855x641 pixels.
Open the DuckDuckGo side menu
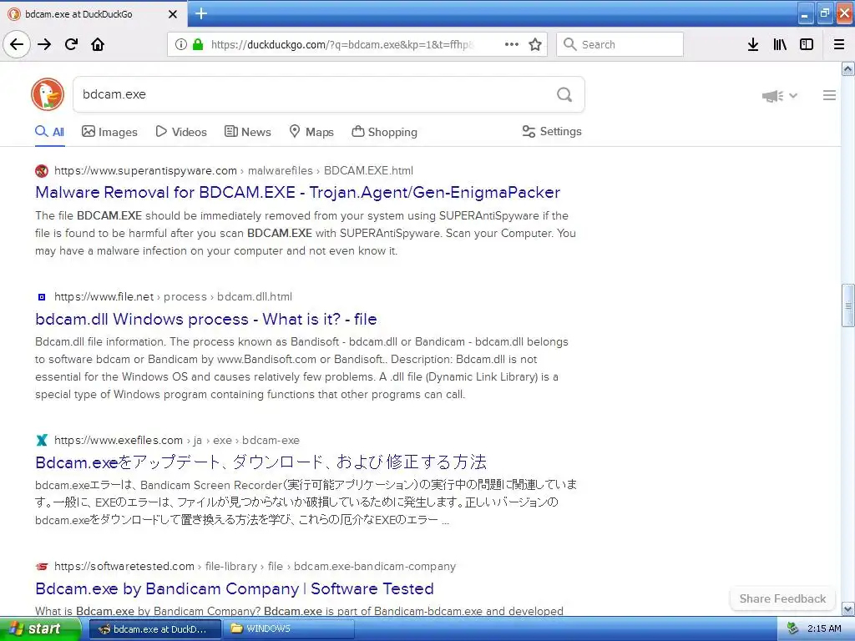[829, 95]
